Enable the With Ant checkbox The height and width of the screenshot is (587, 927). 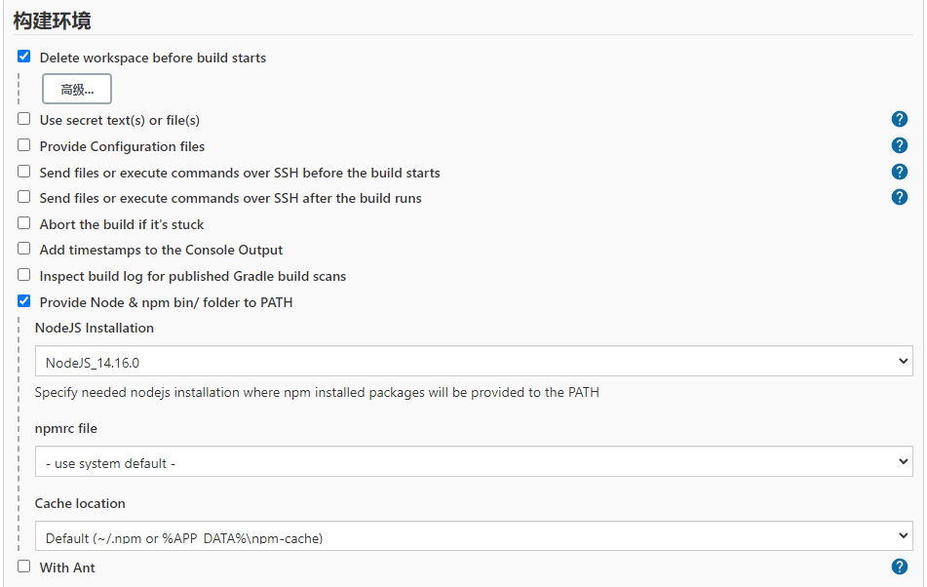[x=24, y=566]
